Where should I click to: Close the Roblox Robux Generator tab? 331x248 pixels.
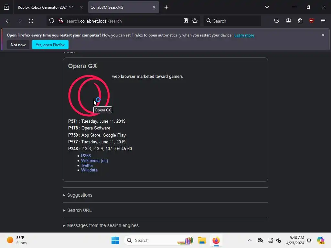tap(81, 7)
